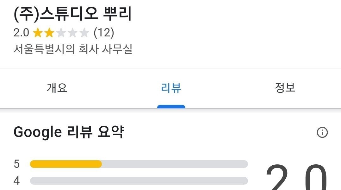This screenshot has width=341, height=190.
Task: Click the 서울특별시의 회사 사무실 category text
Action: [x=73, y=49]
